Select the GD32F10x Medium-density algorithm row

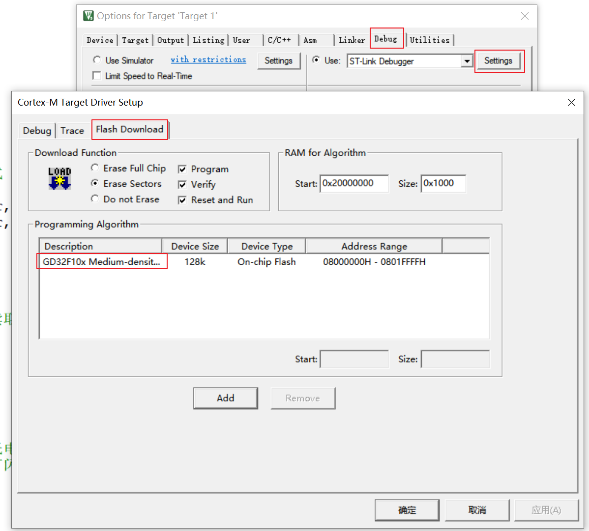pos(102,262)
